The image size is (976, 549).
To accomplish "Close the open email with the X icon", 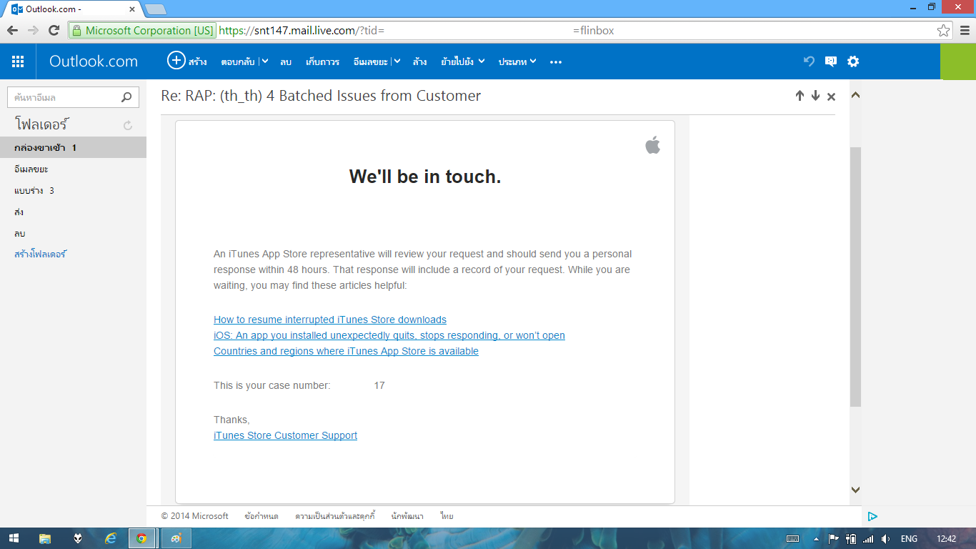I will [x=831, y=97].
